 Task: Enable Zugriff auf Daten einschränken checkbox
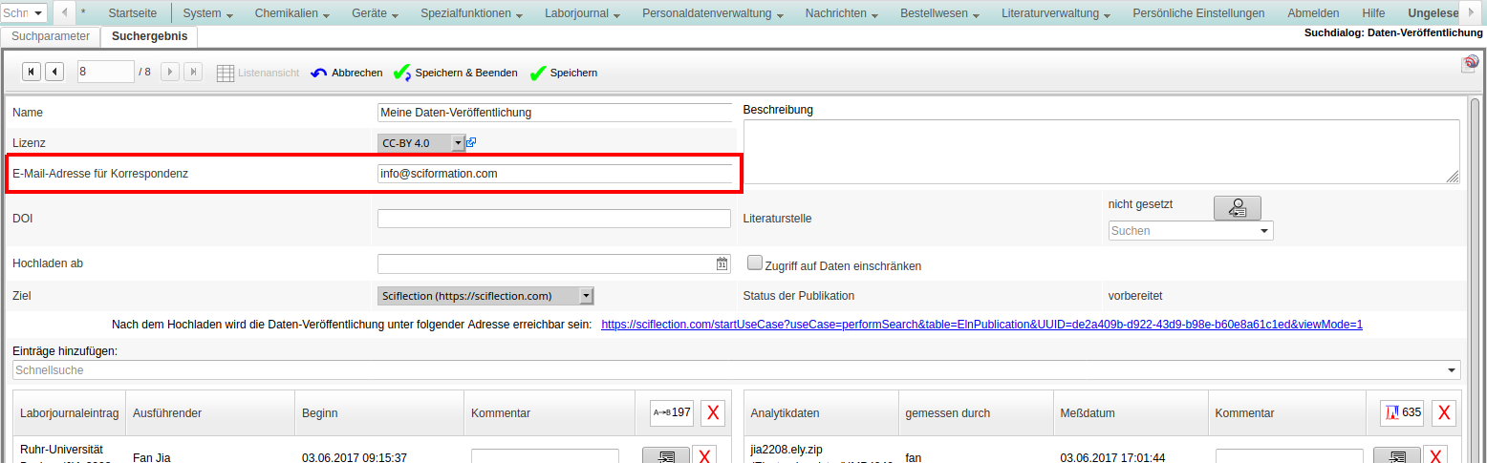point(755,263)
